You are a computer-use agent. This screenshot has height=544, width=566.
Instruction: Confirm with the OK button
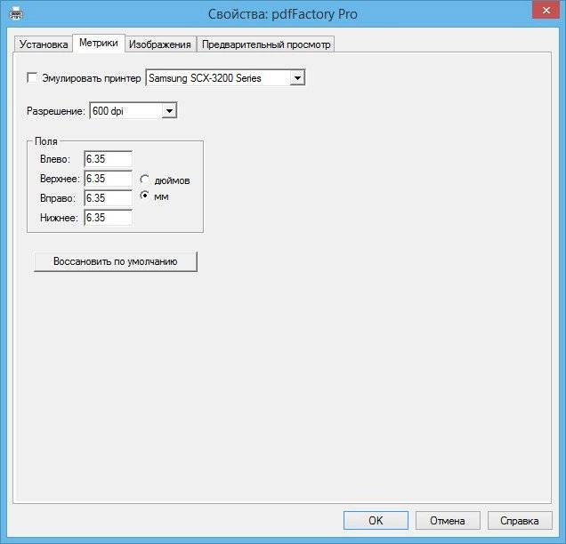[x=376, y=520]
